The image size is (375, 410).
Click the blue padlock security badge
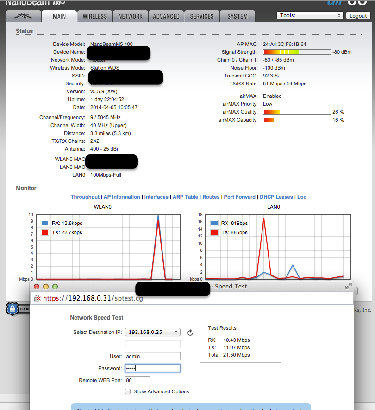pyautogui.click(x=12, y=309)
